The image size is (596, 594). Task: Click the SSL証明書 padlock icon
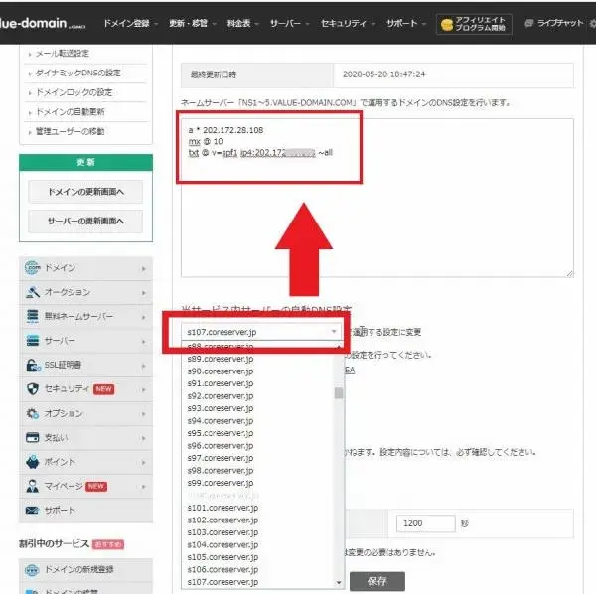coord(33,365)
